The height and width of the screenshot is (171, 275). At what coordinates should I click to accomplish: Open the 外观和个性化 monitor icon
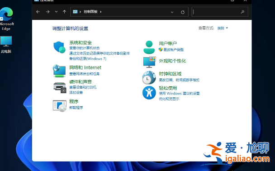(149, 62)
